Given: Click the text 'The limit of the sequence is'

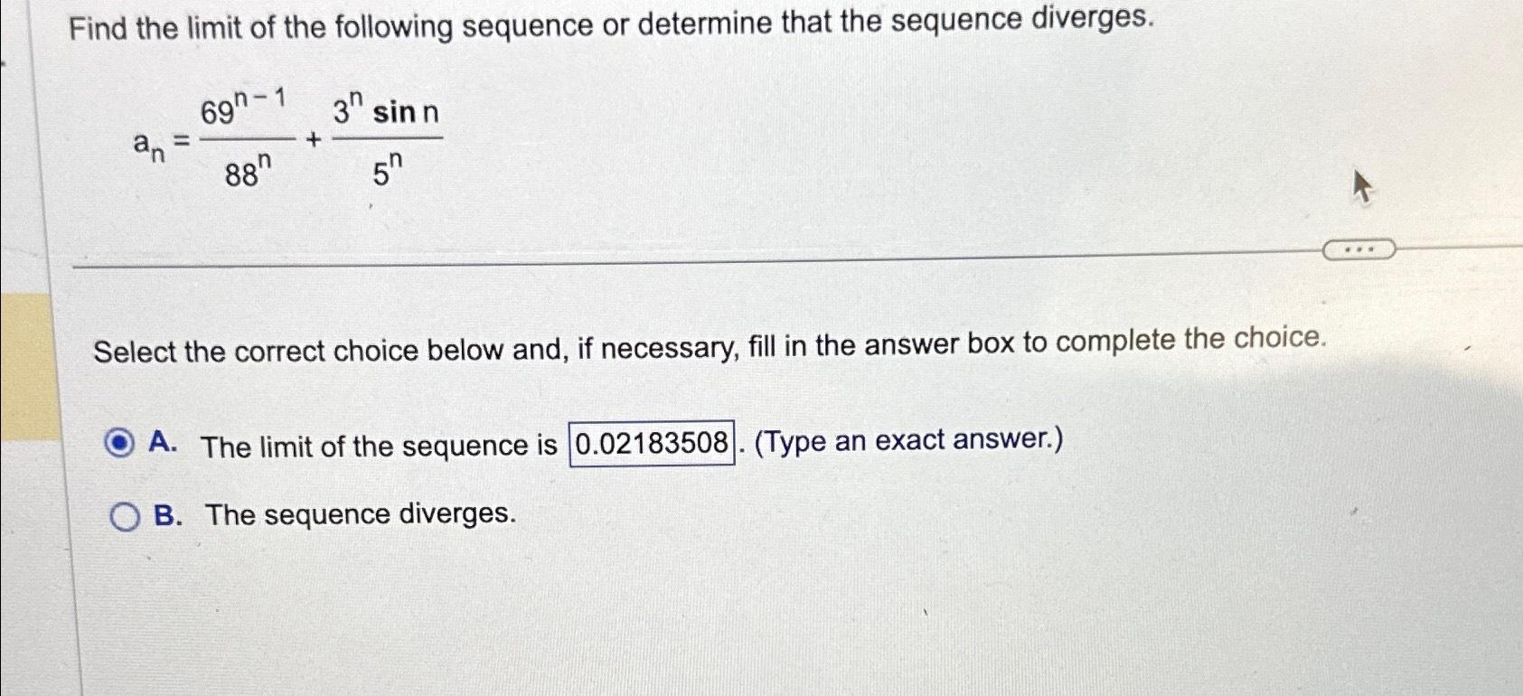Looking at the screenshot, I should coord(380,444).
